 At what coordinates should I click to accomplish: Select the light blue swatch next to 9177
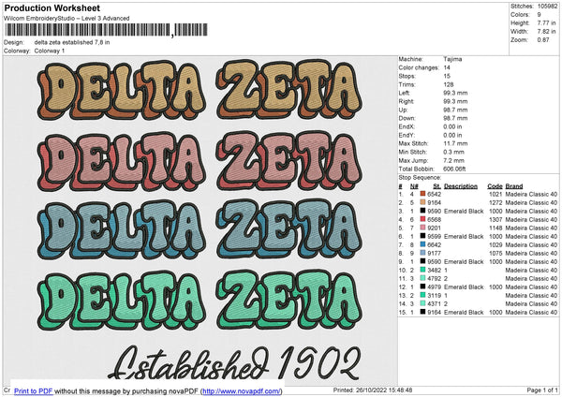point(423,253)
